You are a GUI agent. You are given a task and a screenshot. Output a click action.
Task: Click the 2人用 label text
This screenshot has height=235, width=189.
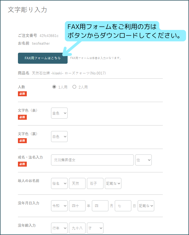click(83, 87)
